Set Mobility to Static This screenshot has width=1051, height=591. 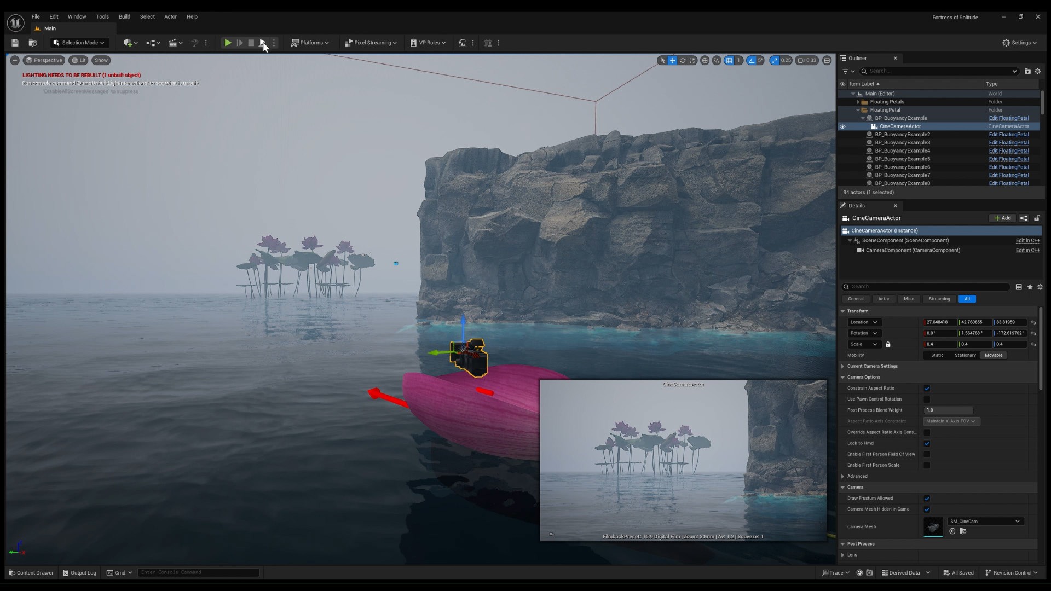(x=937, y=355)
